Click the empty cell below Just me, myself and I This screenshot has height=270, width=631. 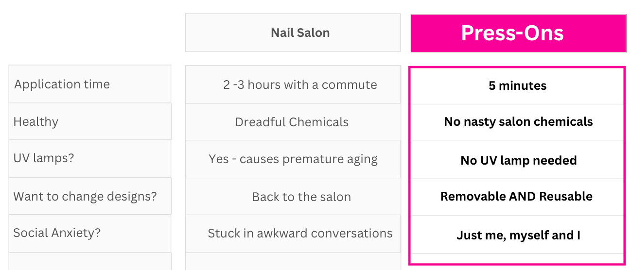tap(517, 258)
